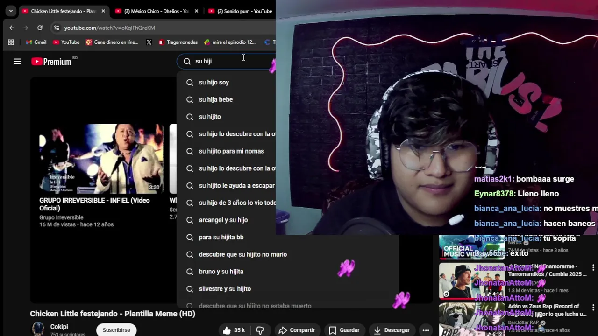Open options menu for Adán vs Zeus video

click(593, 308)
